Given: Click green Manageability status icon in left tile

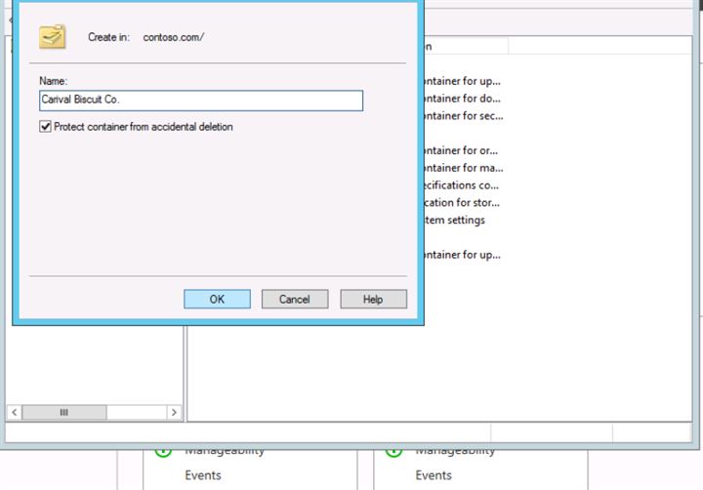Looking at the screenshot, I should click(163, 451).
